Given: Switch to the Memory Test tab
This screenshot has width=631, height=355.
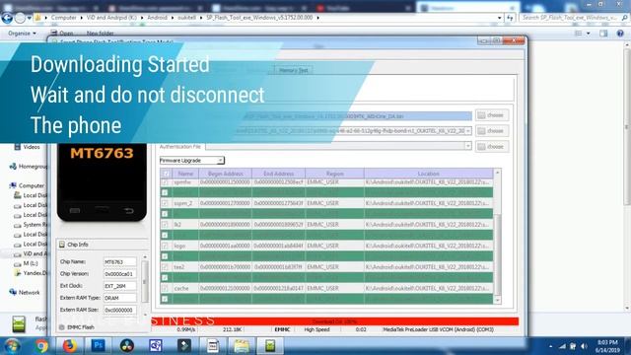Looking at the screenshot, I should point(294,70).
